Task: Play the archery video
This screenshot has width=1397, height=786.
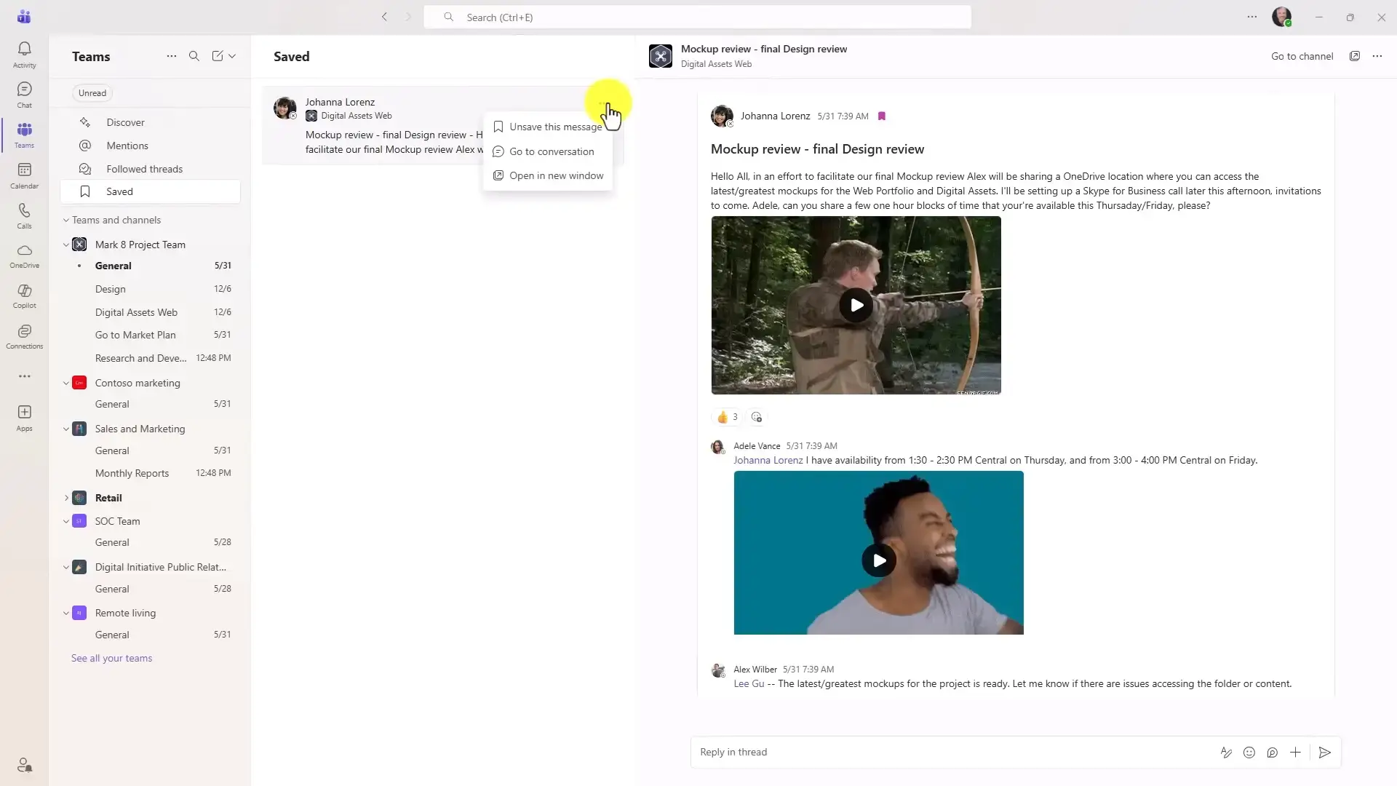Action: (x=856, y=306)
